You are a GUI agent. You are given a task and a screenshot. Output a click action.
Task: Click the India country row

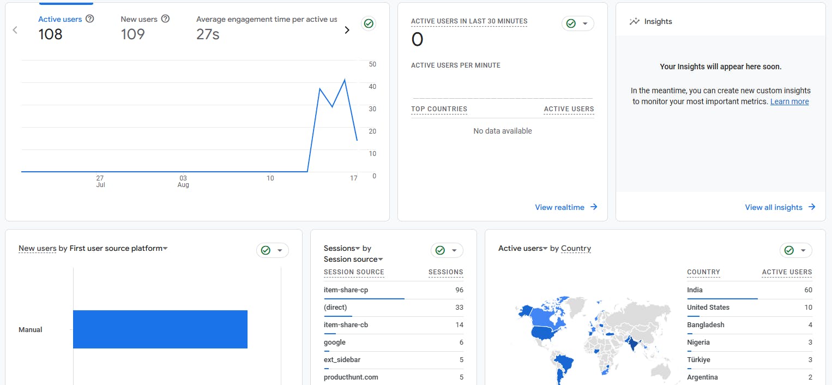coord(750,290)
